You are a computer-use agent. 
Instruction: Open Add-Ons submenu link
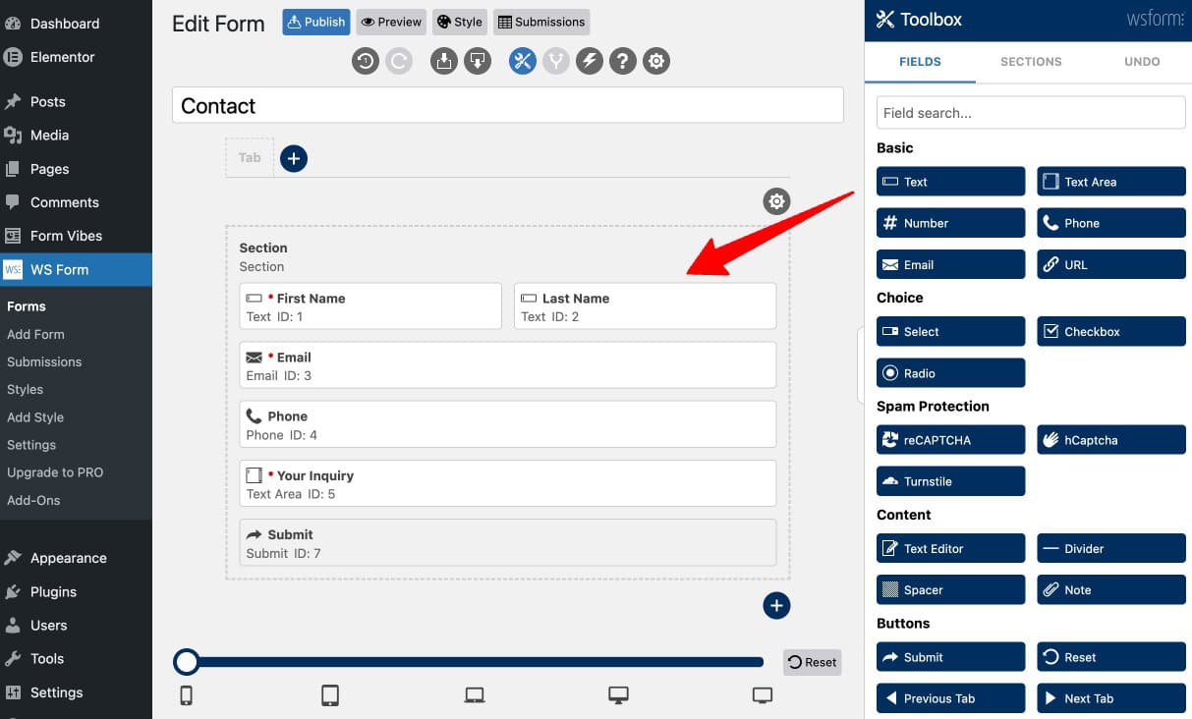(x=33, y=500)
